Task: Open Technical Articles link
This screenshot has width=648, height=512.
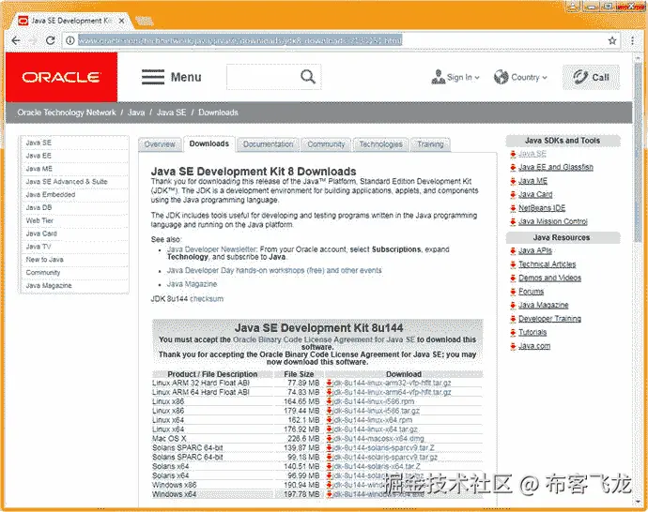Action: coord(548,264)
